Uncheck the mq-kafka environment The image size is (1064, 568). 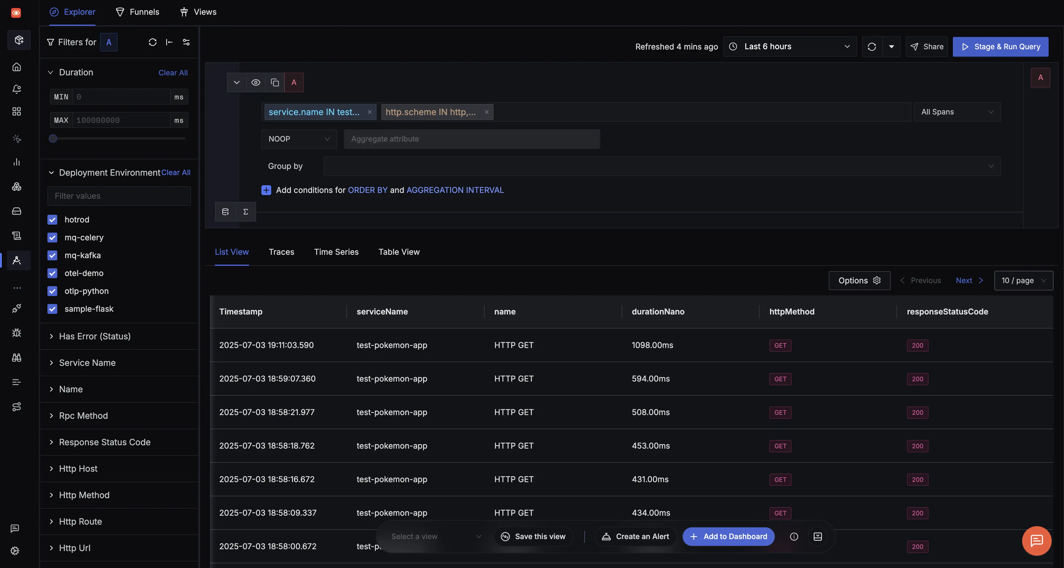click(x=52, y=255)
